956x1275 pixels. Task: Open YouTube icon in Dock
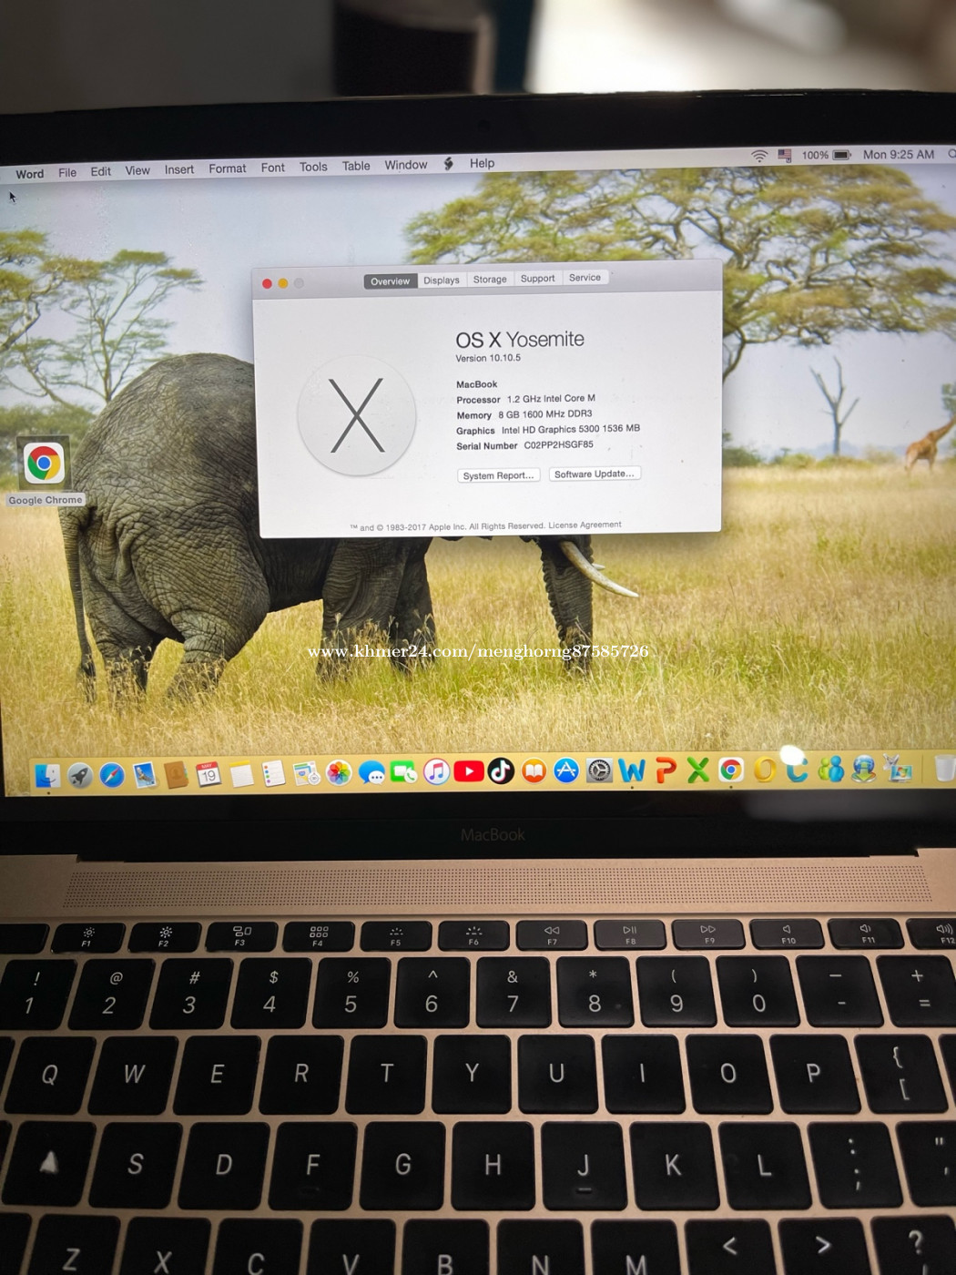click(469, 771)
